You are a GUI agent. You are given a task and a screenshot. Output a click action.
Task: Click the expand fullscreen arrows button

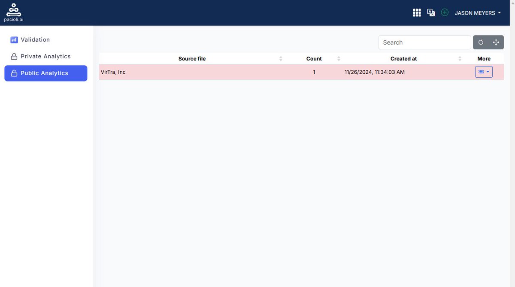[x=496, y=42]
